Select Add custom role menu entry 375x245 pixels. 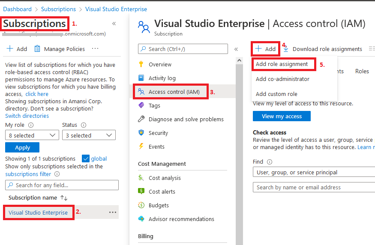pyautogui.click(x=276, y=94)
